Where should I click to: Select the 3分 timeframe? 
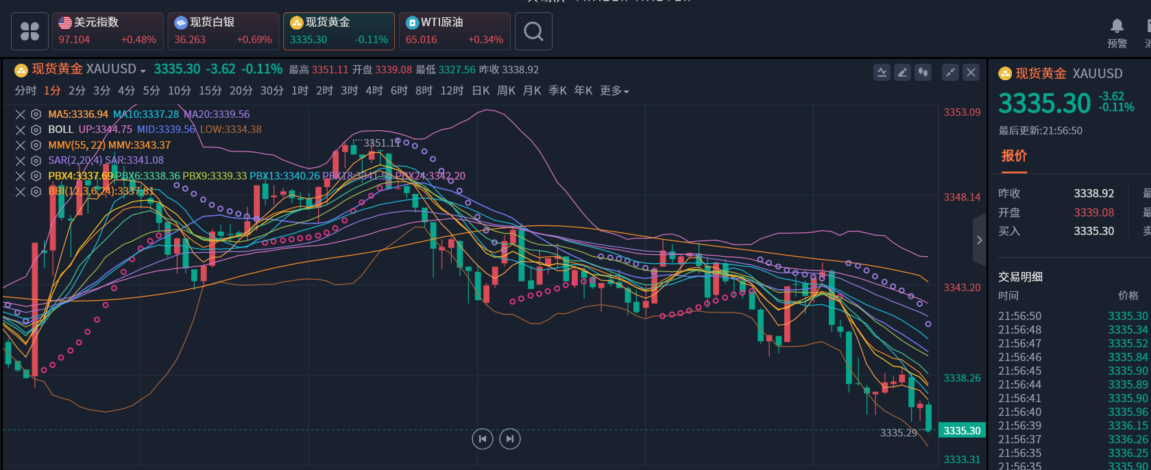pyautogui.click(x=101, y=90)
